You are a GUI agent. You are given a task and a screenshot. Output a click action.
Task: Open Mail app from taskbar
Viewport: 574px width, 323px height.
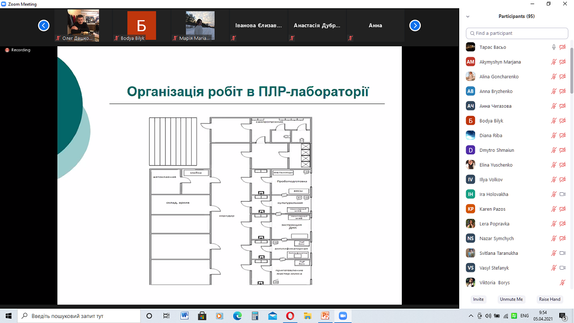(272, 316)
